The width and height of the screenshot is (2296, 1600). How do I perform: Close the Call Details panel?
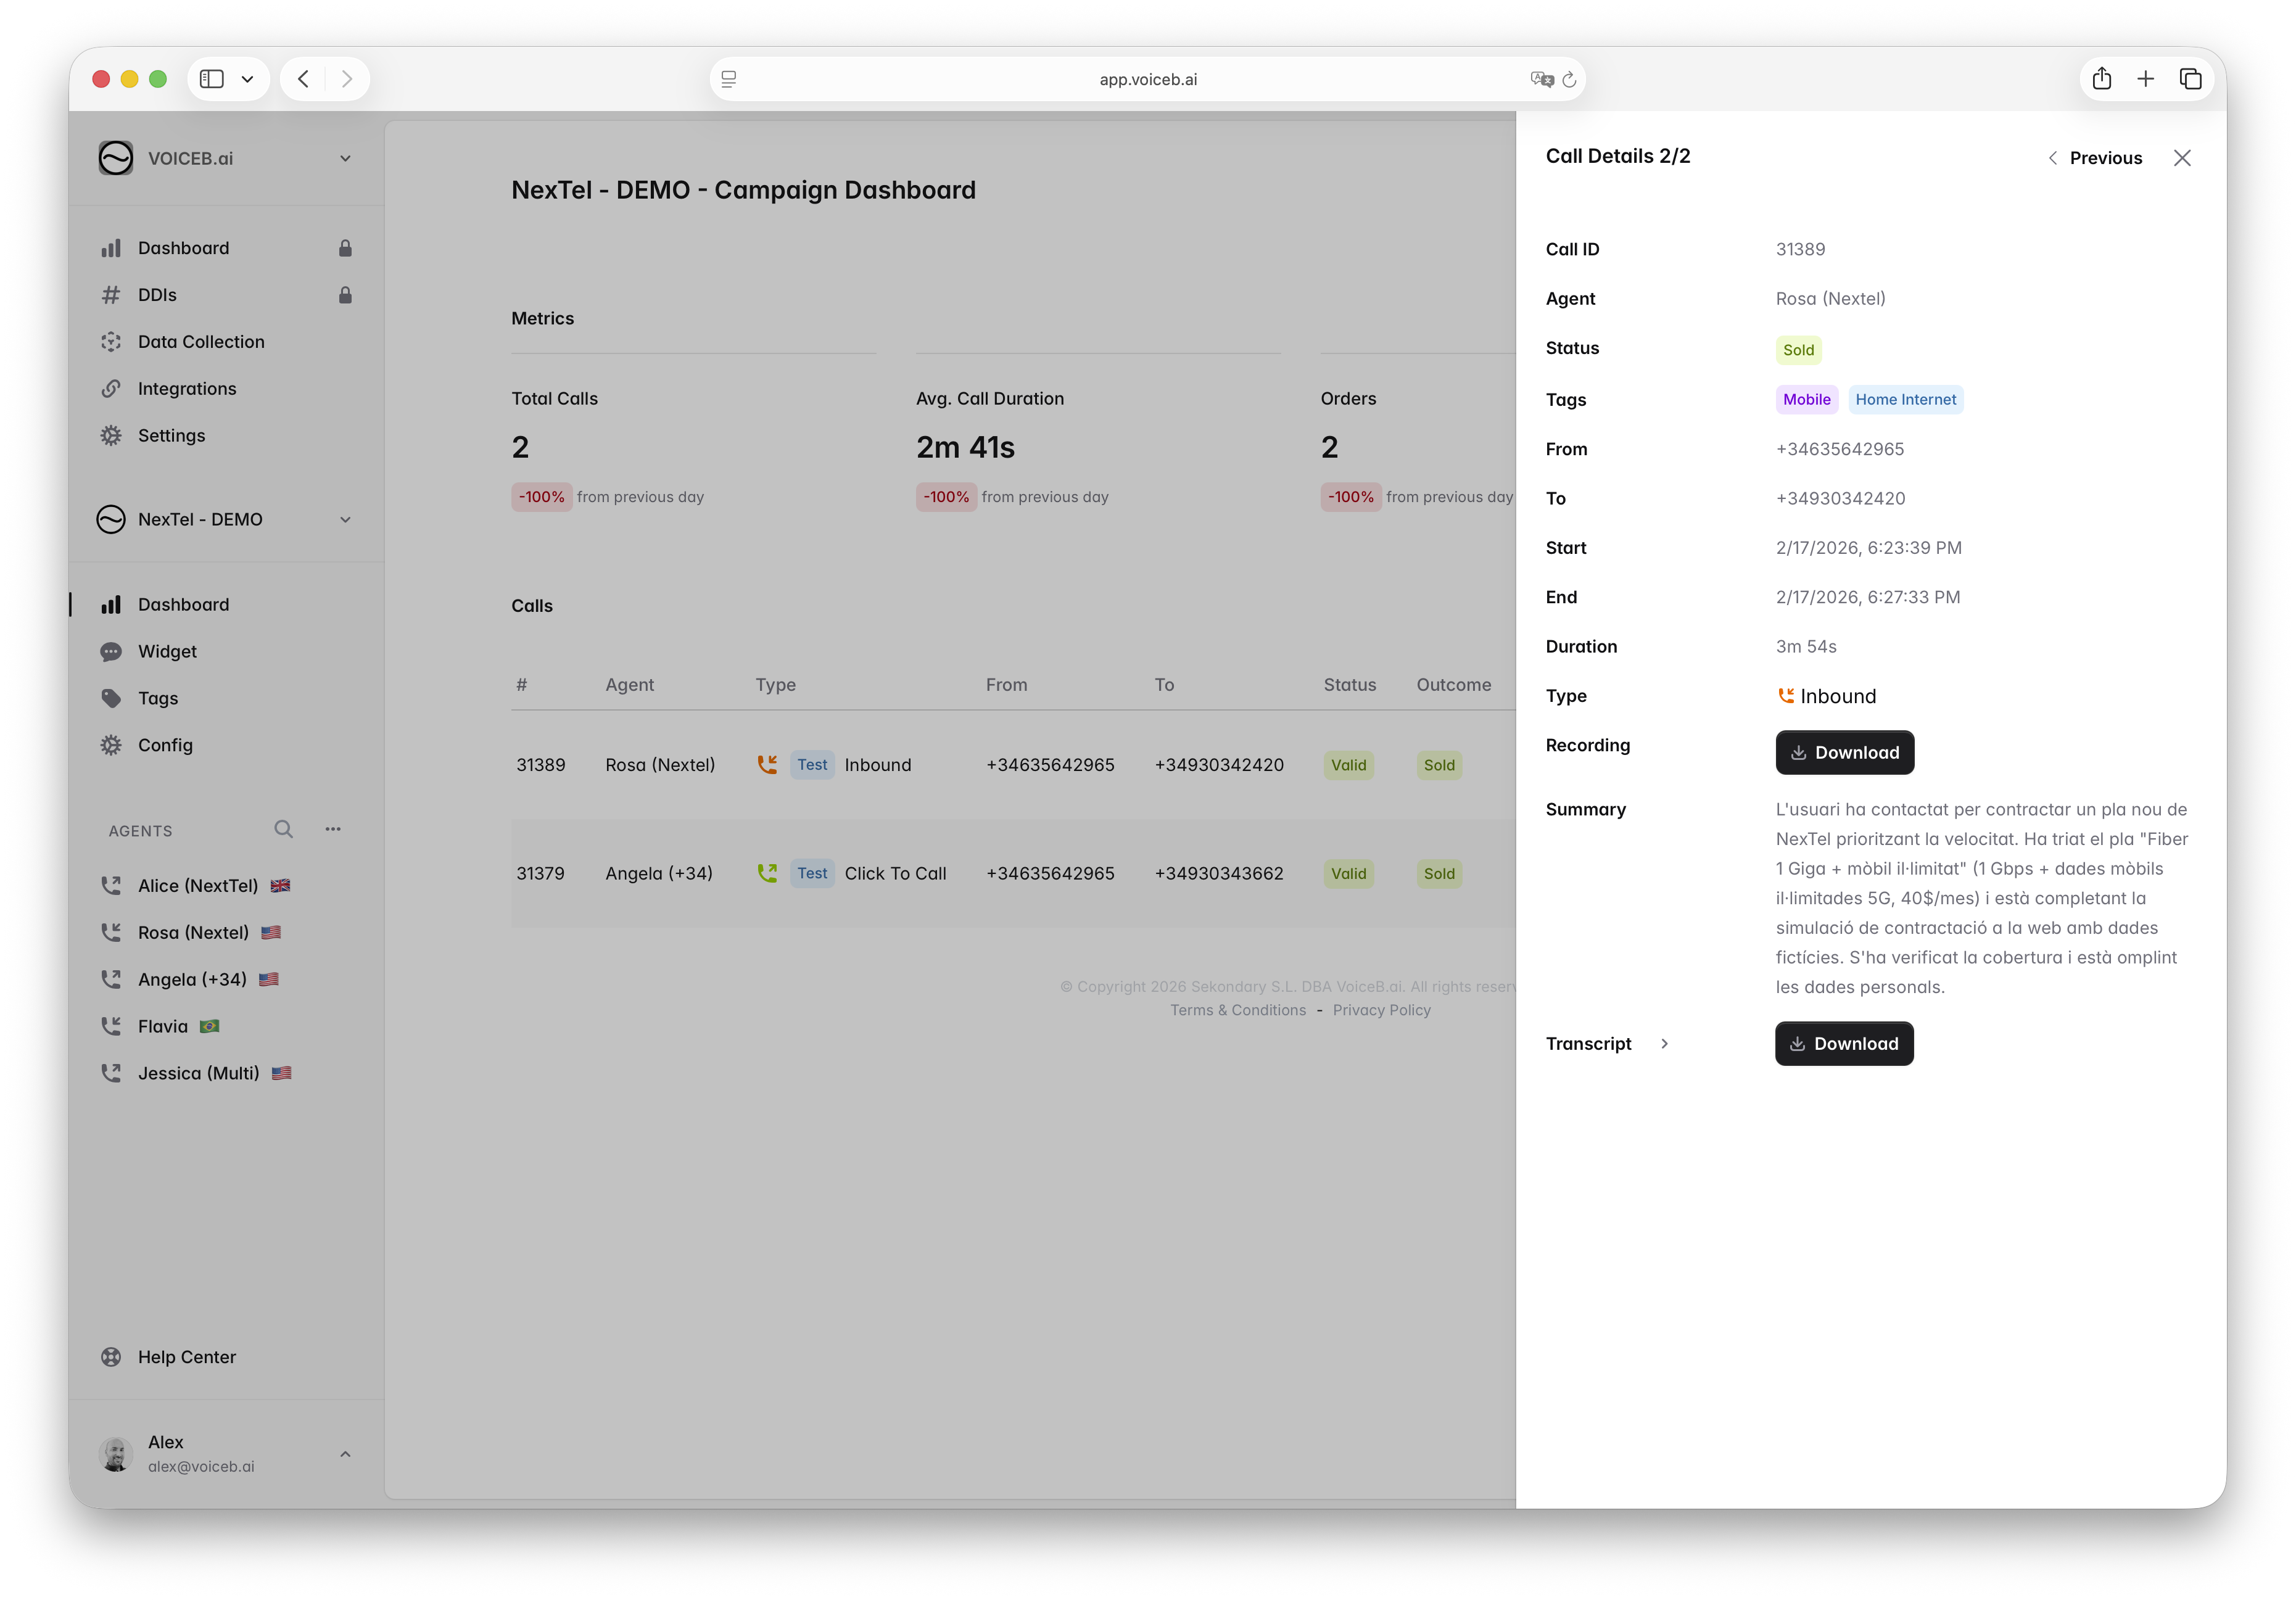coord(2182,158)
